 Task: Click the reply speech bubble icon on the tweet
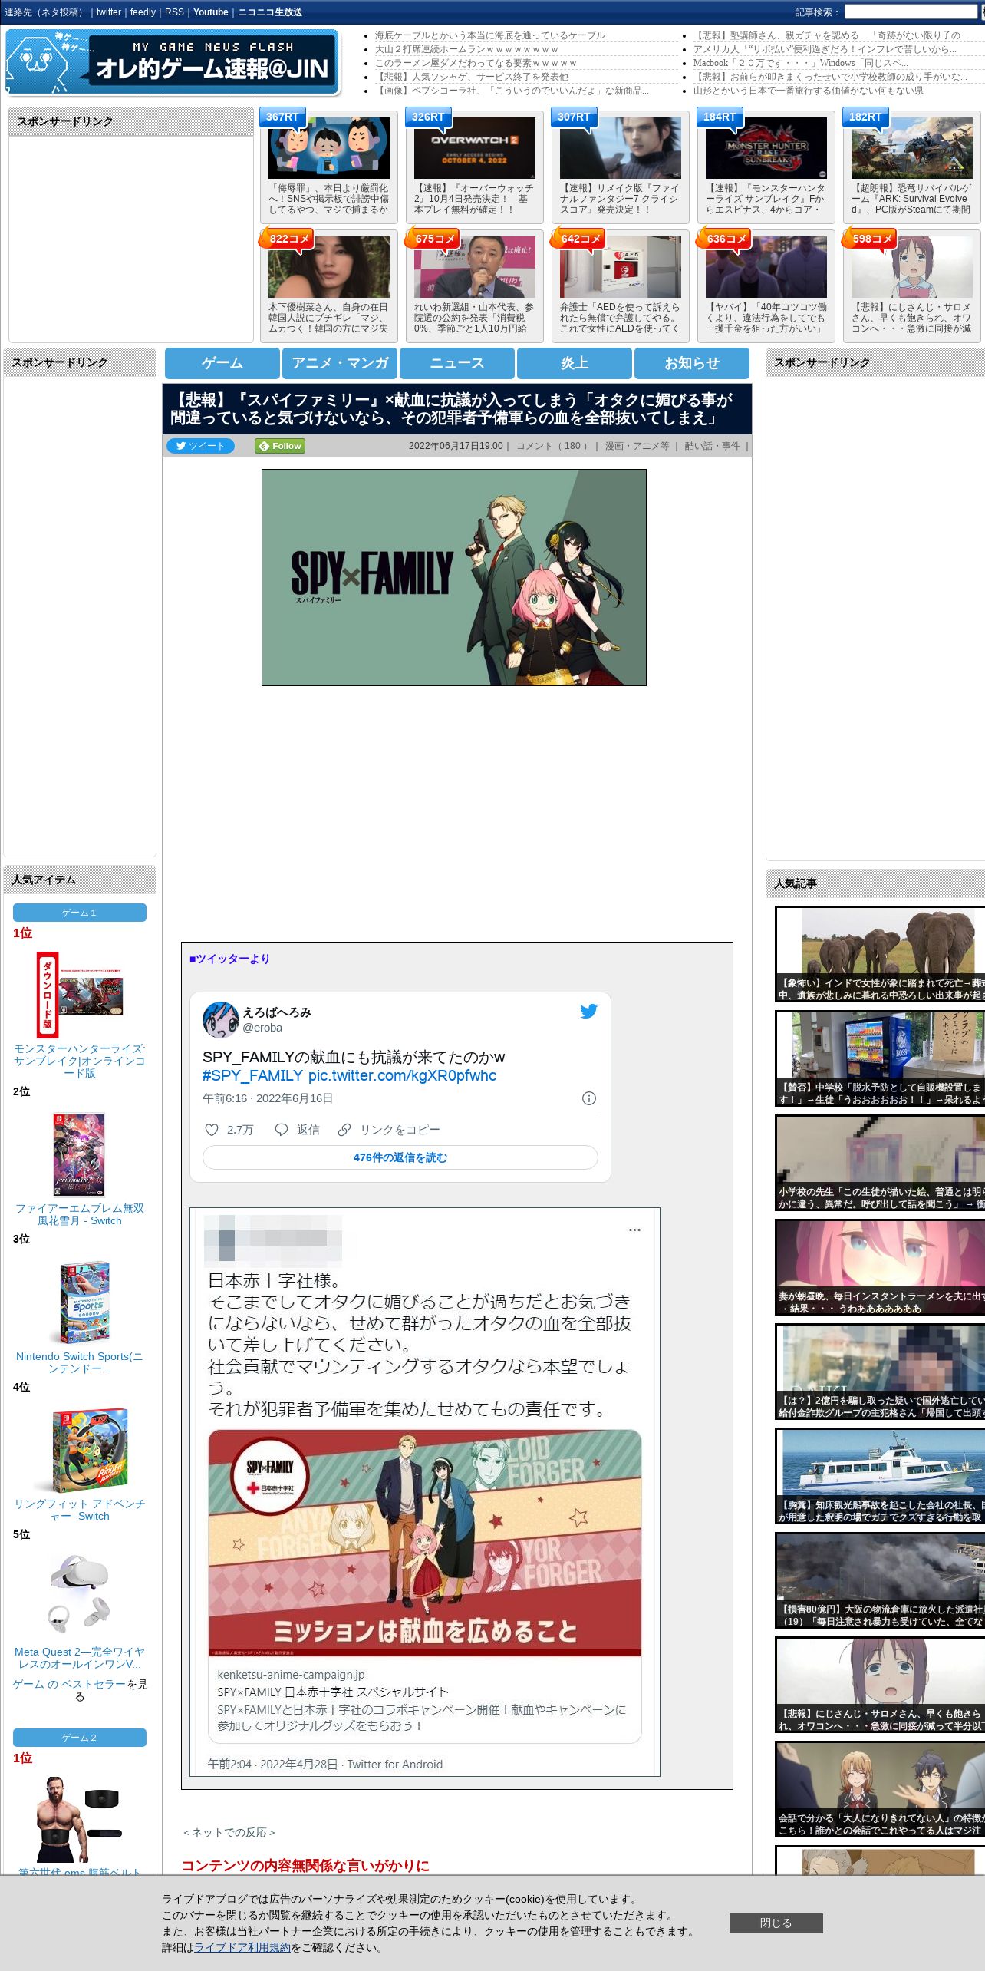pos(282,1130)
